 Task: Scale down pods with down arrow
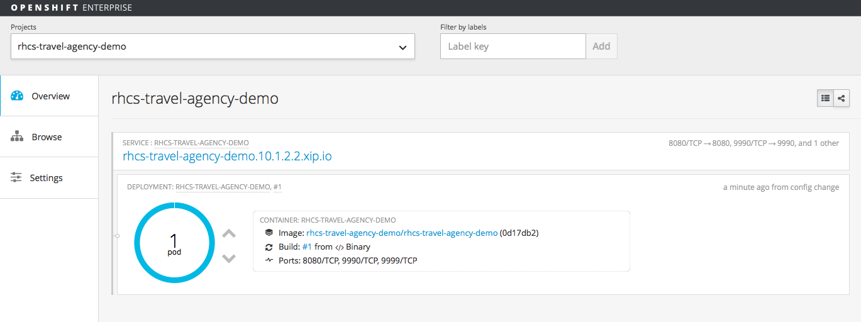229,258
